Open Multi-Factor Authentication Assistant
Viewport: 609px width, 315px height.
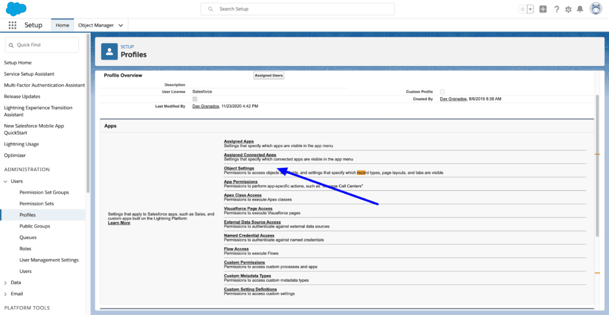coord(44,85)
